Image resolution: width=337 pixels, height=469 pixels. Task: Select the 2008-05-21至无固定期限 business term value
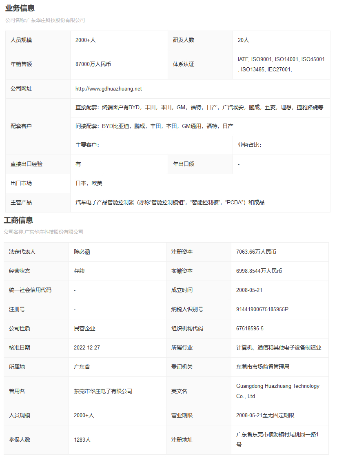(x=265, y=416)
